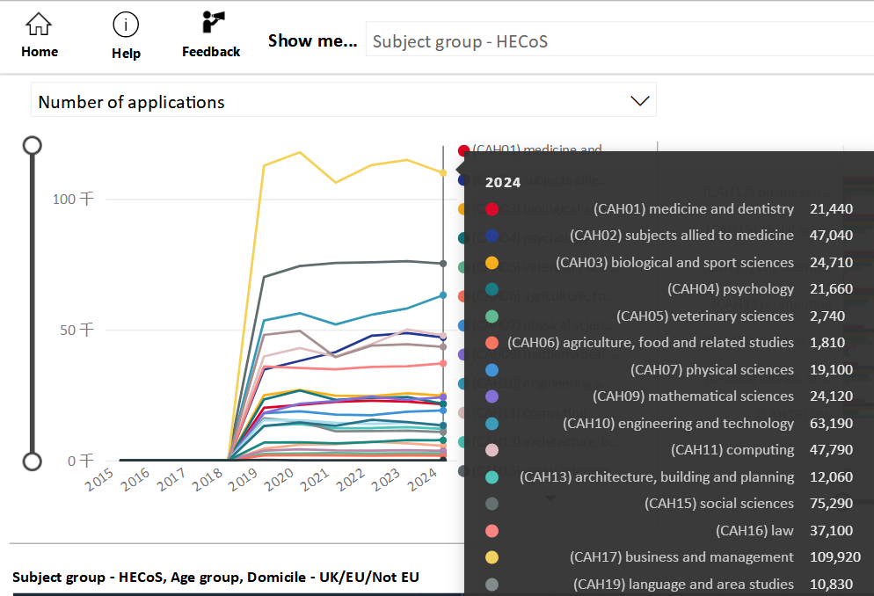Click the 2016 label on the x-axis
The height and width of the screenshot is (596, 874).
pyautogui.click(x=135, y=480)
